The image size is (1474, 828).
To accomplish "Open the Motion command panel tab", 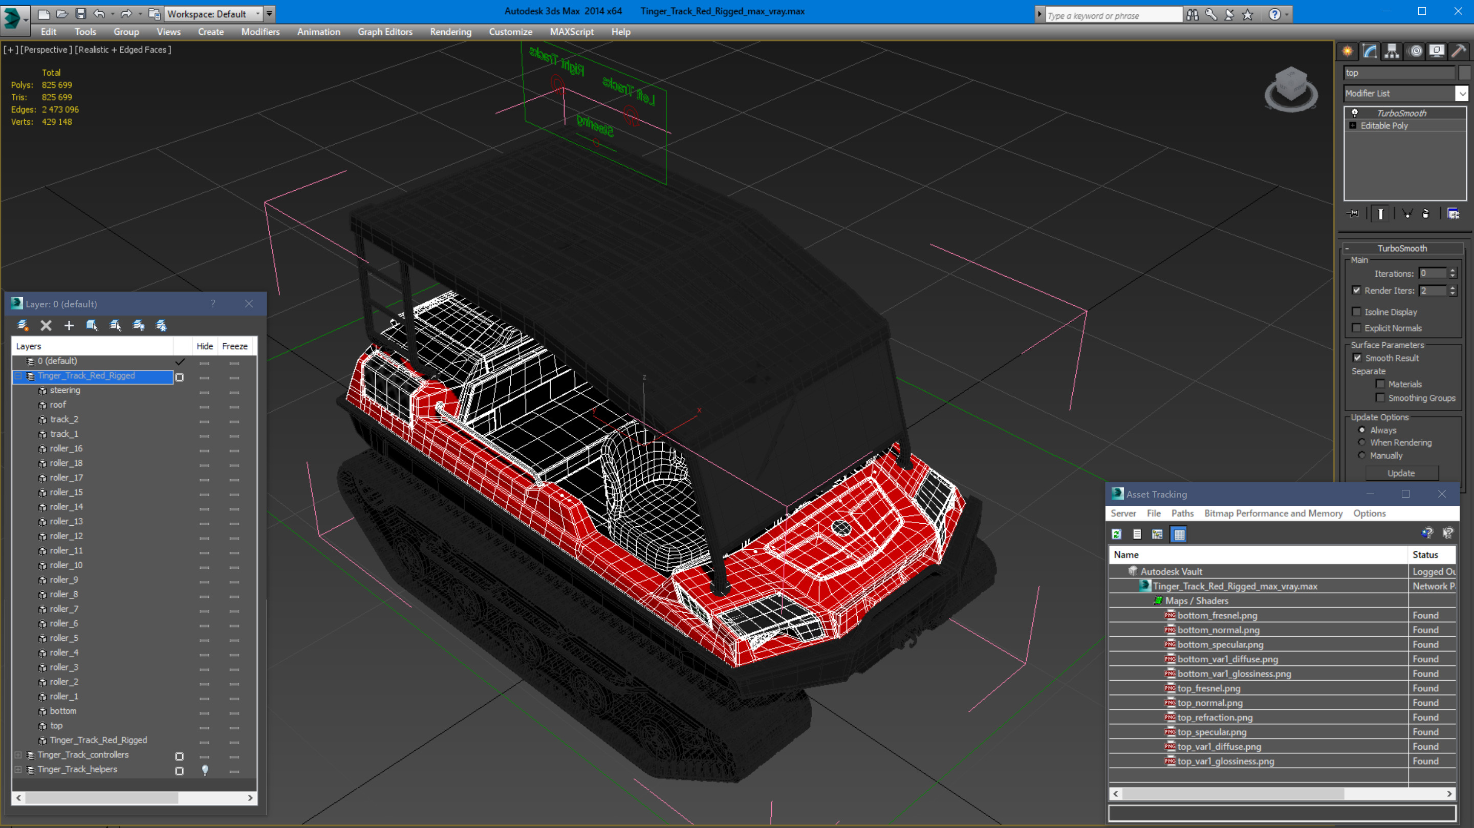I will coord(1415,52).
